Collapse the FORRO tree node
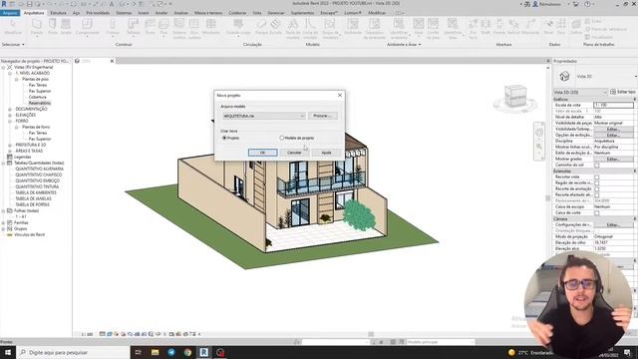Screen dimensions: 638x359 tap(10, 121)
